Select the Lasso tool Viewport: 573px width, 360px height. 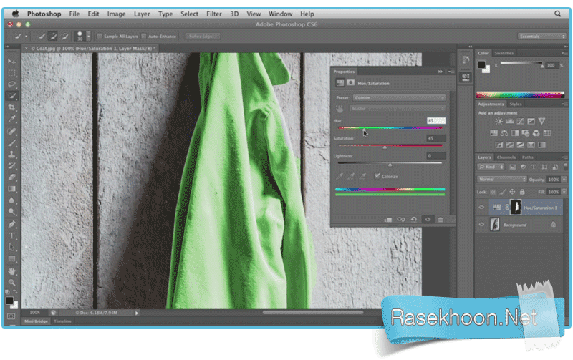click(11, 84)
